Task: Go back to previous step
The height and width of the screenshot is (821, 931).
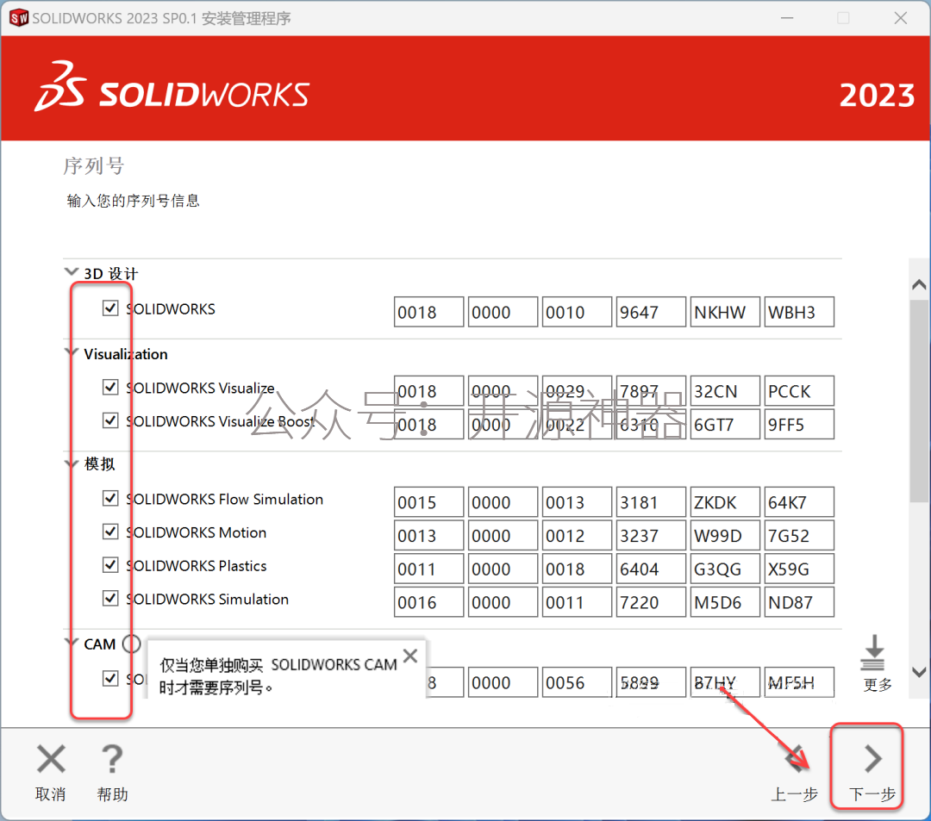Action: [795, 760]
